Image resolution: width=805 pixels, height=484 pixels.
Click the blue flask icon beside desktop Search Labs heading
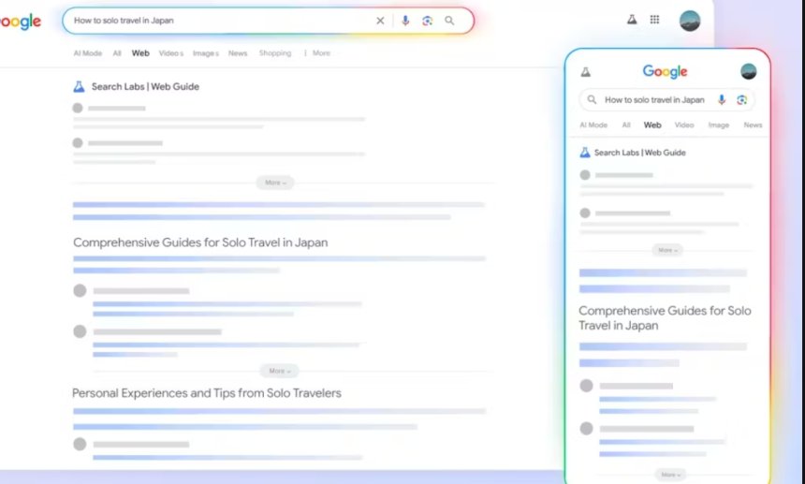pos(79,86)
